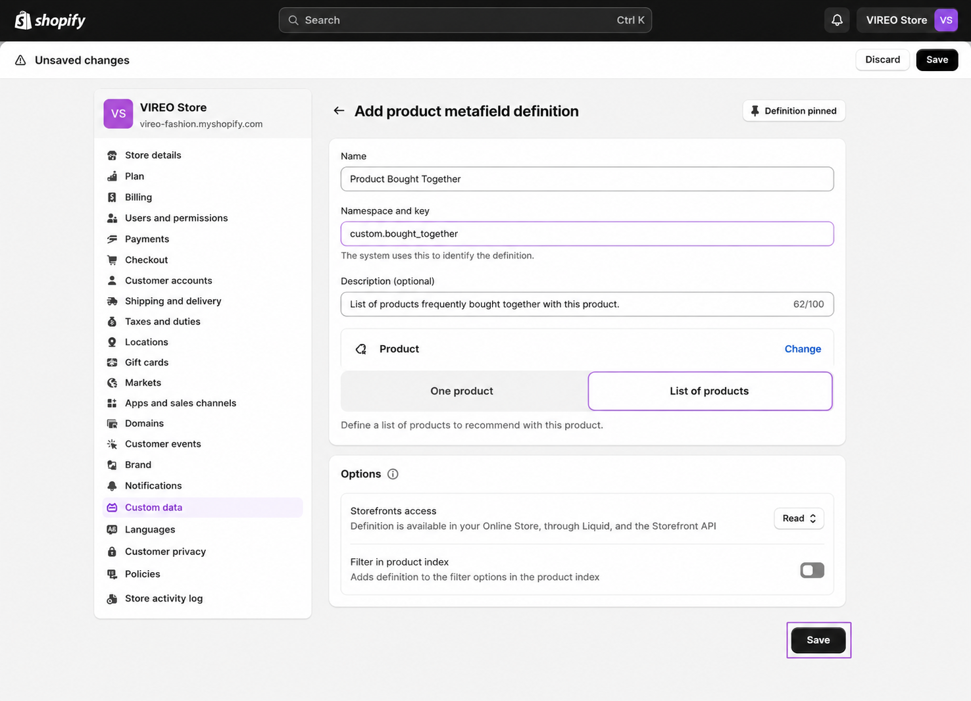This screenshot has width=971, height=701.
Task: Click the Customer accounts icon
Action: click(112, 280)
